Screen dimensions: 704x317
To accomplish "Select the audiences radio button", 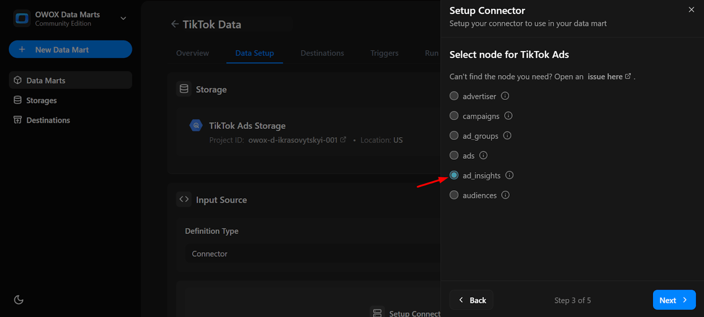I will click(x=454, y=195).
